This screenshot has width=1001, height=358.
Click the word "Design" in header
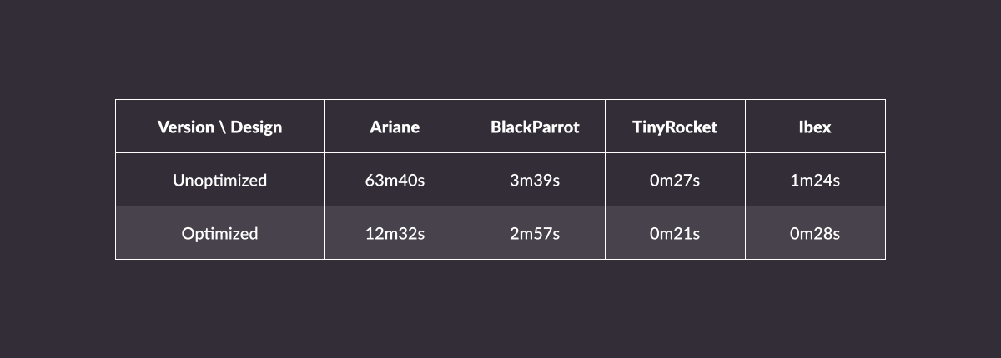(x=256, y=127)
